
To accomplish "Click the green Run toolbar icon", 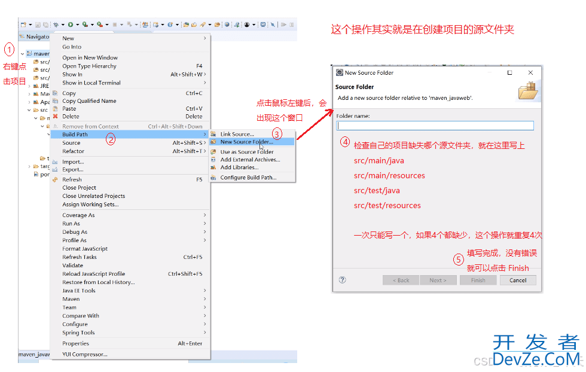I will pyautogui.click(x=71, y=25).
